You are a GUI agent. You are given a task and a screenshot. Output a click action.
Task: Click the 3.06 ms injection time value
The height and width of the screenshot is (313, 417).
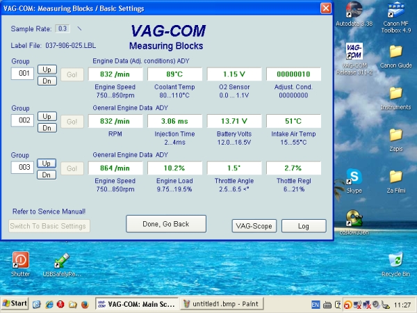click(x=174, y=121)
